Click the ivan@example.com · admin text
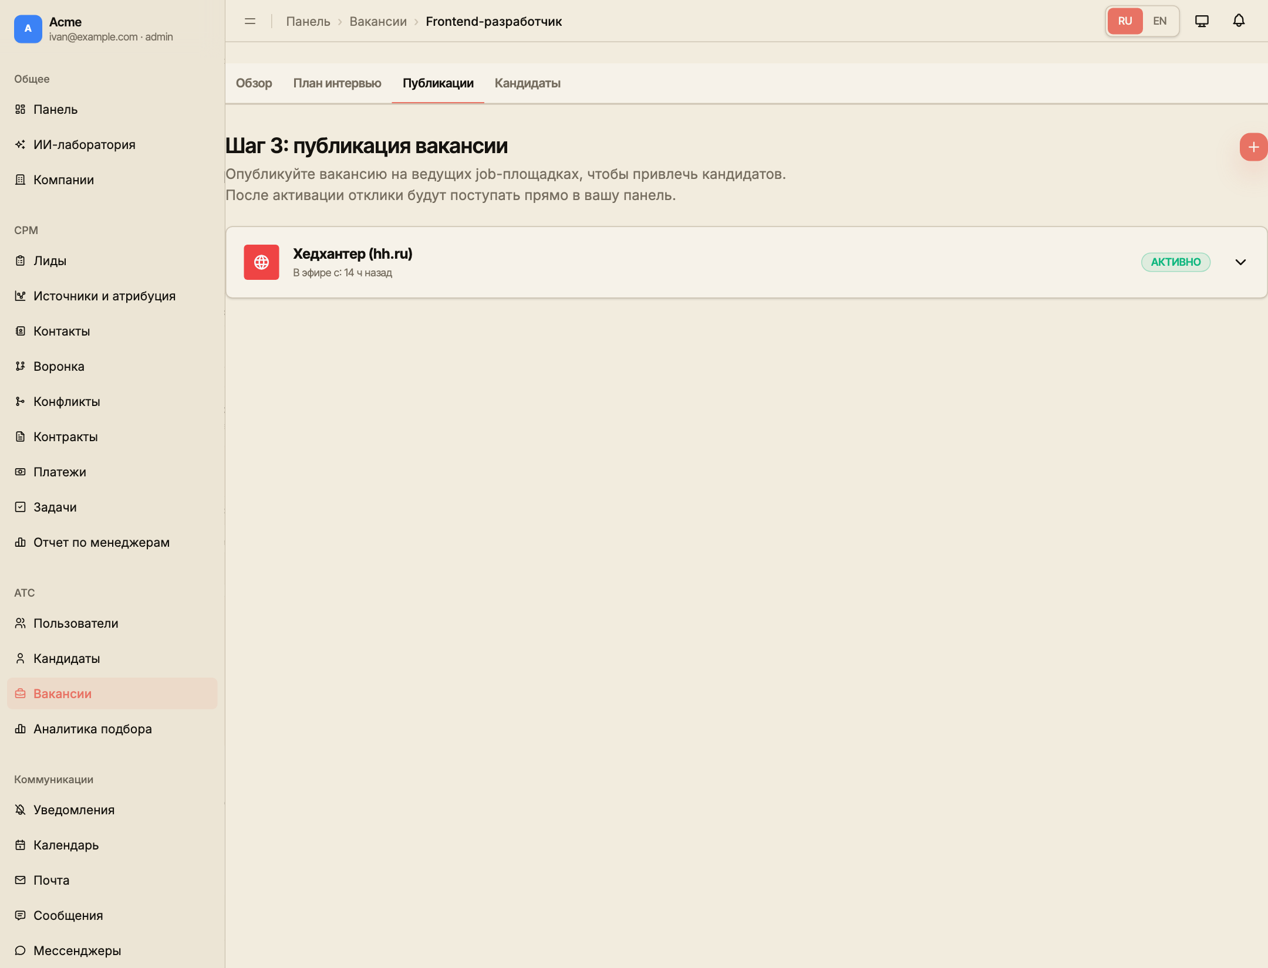Image resolution: width=1268 pixels, height=968 pixels. click(x=111, y=37)
